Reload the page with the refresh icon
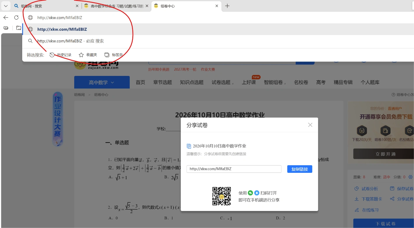The image size is (414, 228). (16, 18)
